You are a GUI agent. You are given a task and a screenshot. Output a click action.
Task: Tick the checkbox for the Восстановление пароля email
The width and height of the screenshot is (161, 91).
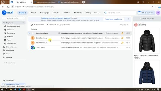pos(33,33)
